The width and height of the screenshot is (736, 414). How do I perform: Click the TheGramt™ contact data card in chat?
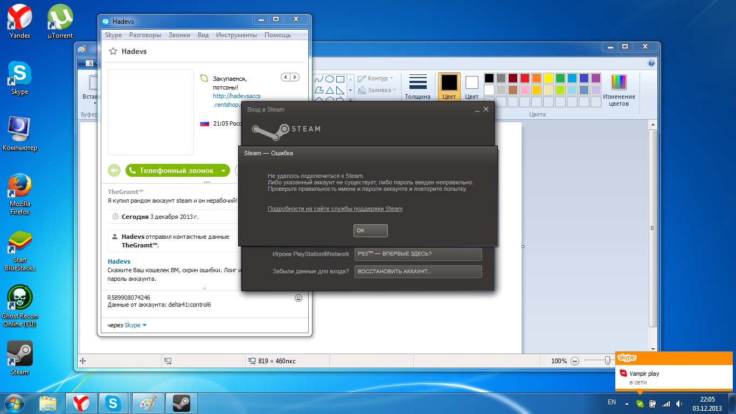coord(173,240)
